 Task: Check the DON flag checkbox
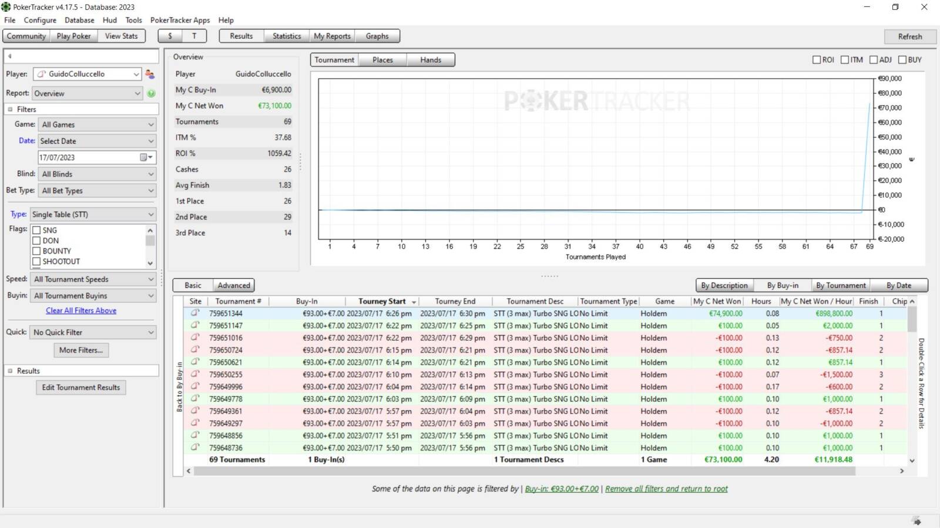(x=36, y=241)
